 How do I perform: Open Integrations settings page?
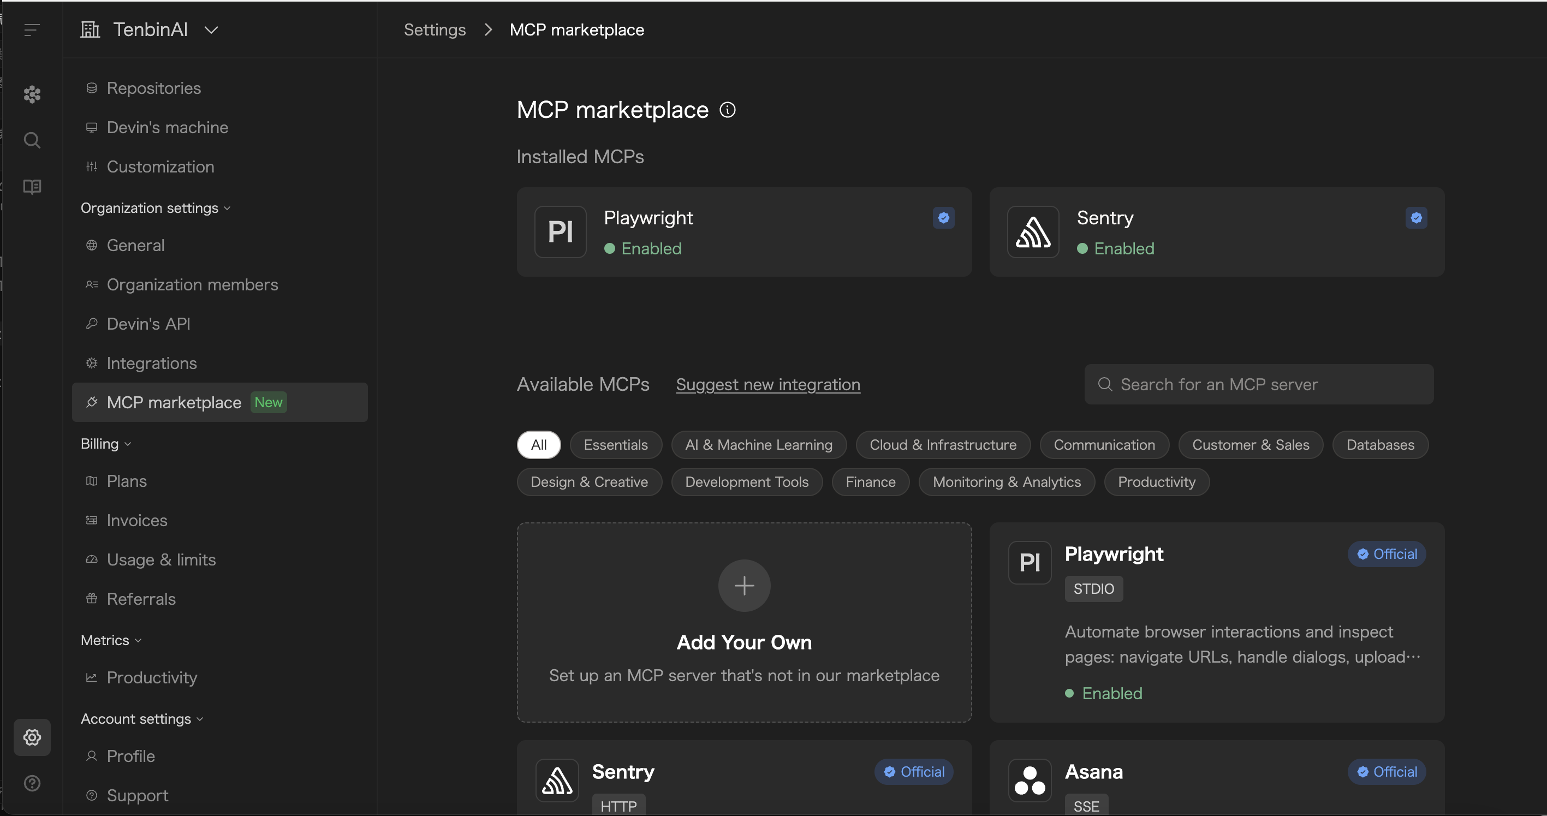(x=220, y=364)
